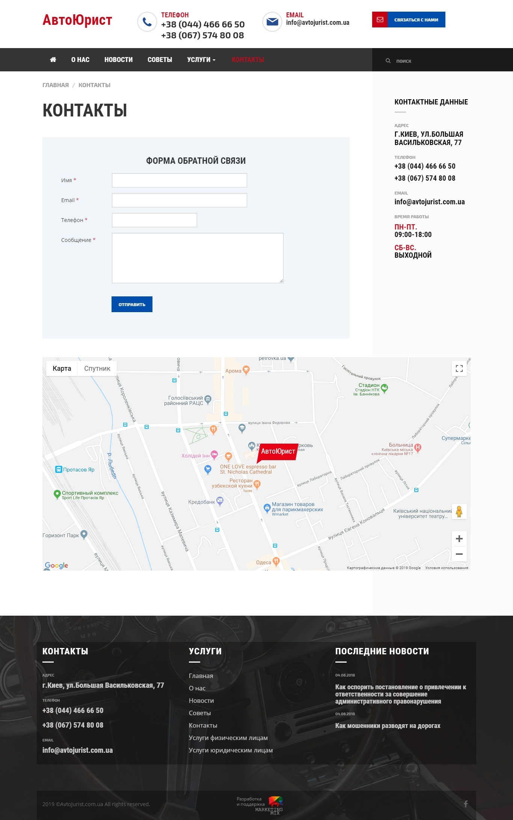Click the home icon in navigation bar
513x820 pixels.
click(x=53, y=60)
